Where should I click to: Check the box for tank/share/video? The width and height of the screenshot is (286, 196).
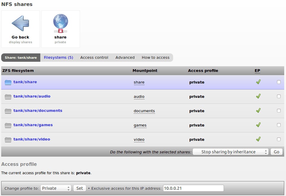[x=279, y=139]
